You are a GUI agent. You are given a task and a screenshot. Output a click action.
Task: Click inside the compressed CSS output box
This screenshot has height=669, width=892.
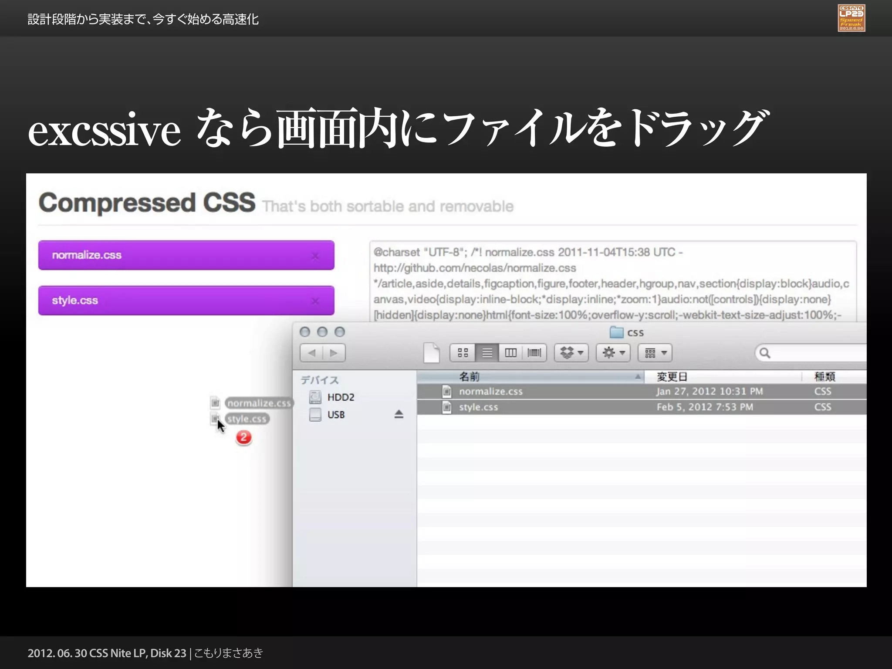tap(613, 282)
